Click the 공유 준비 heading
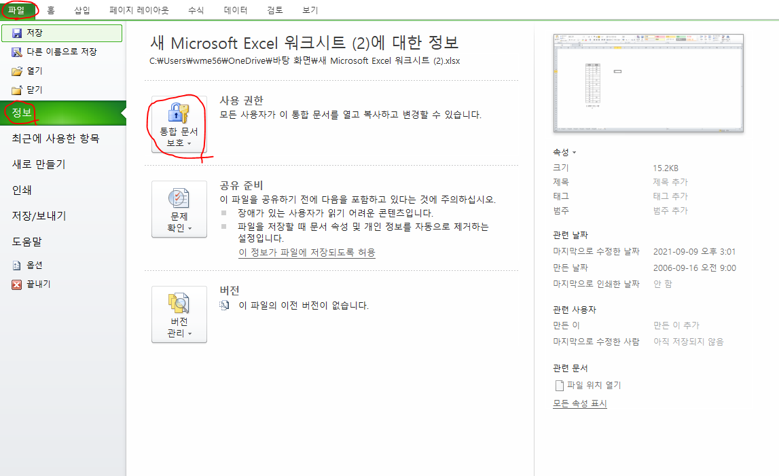This screenshot has height=476, width=779. coord(242,185)
